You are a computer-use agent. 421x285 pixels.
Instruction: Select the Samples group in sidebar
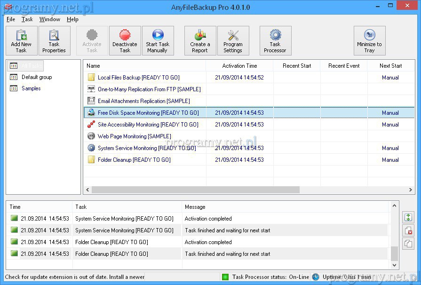point(31,88)
